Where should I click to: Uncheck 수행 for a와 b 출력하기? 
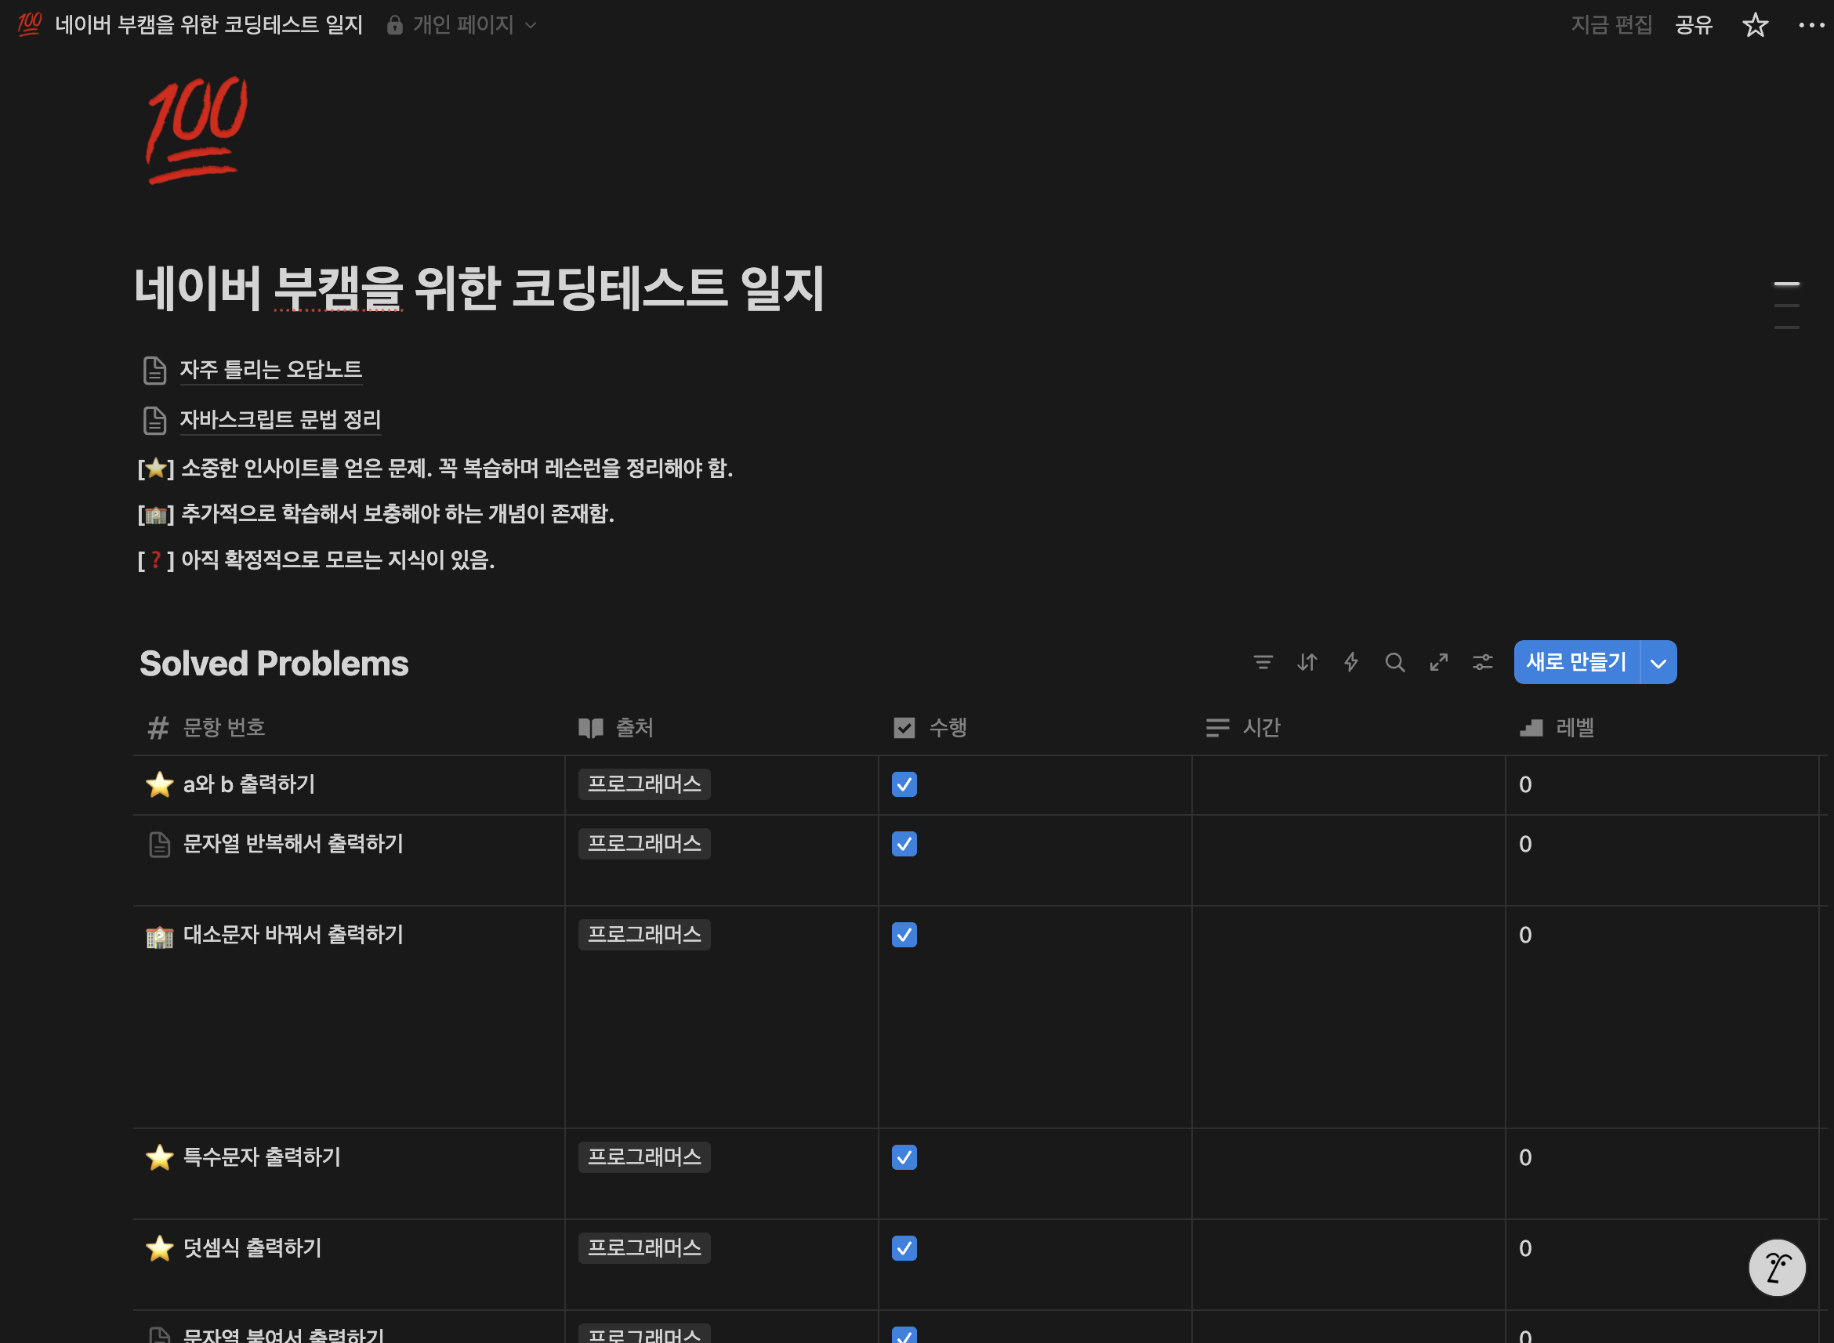coord(904,784)
